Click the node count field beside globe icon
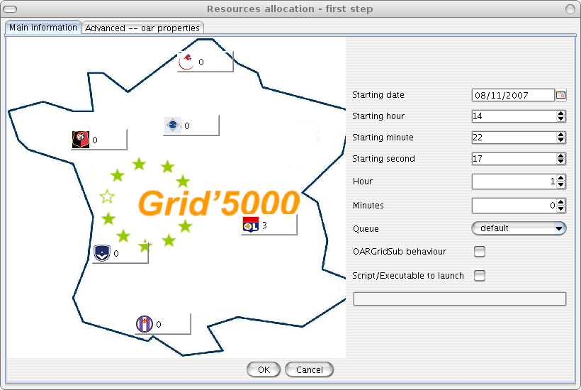 point(201,126)
